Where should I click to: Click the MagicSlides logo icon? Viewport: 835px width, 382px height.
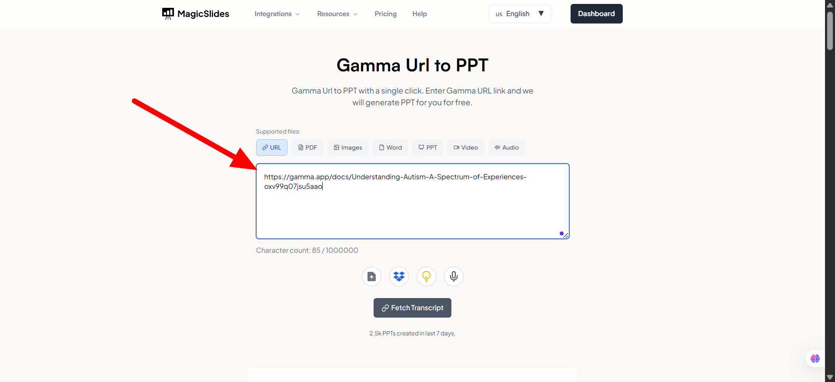[x=168, y=13]
